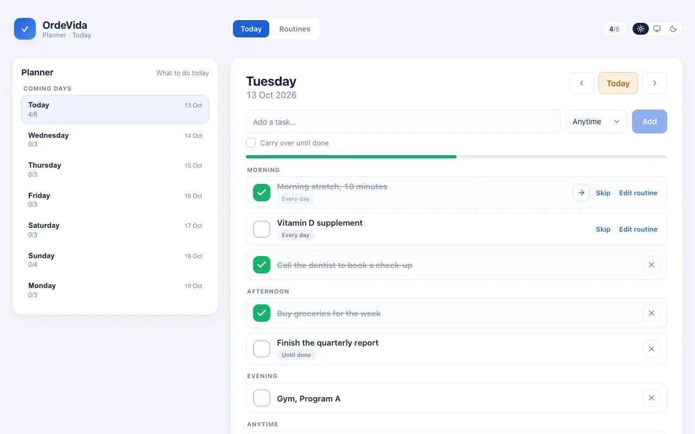
Task: Switch to Routines tab
Action: [x=295, y=29]
